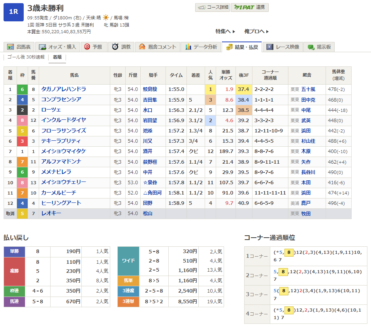The image size is (371, 327).
Task: Click the sunny weather icon
Action: pos(105,18)
